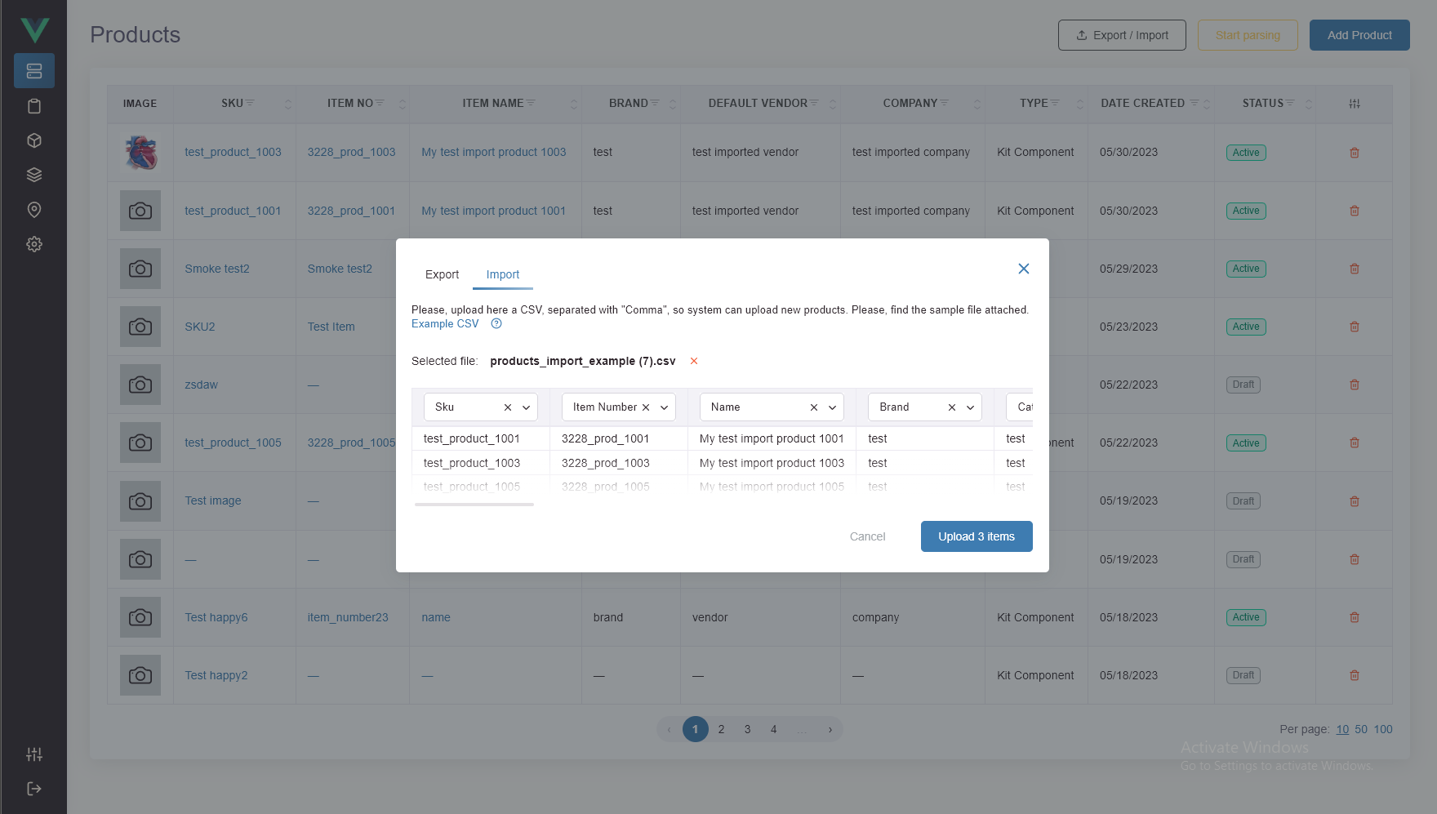Close the import dialog with X
This screenshot has width=1437, height=814.
point(1024,269)
